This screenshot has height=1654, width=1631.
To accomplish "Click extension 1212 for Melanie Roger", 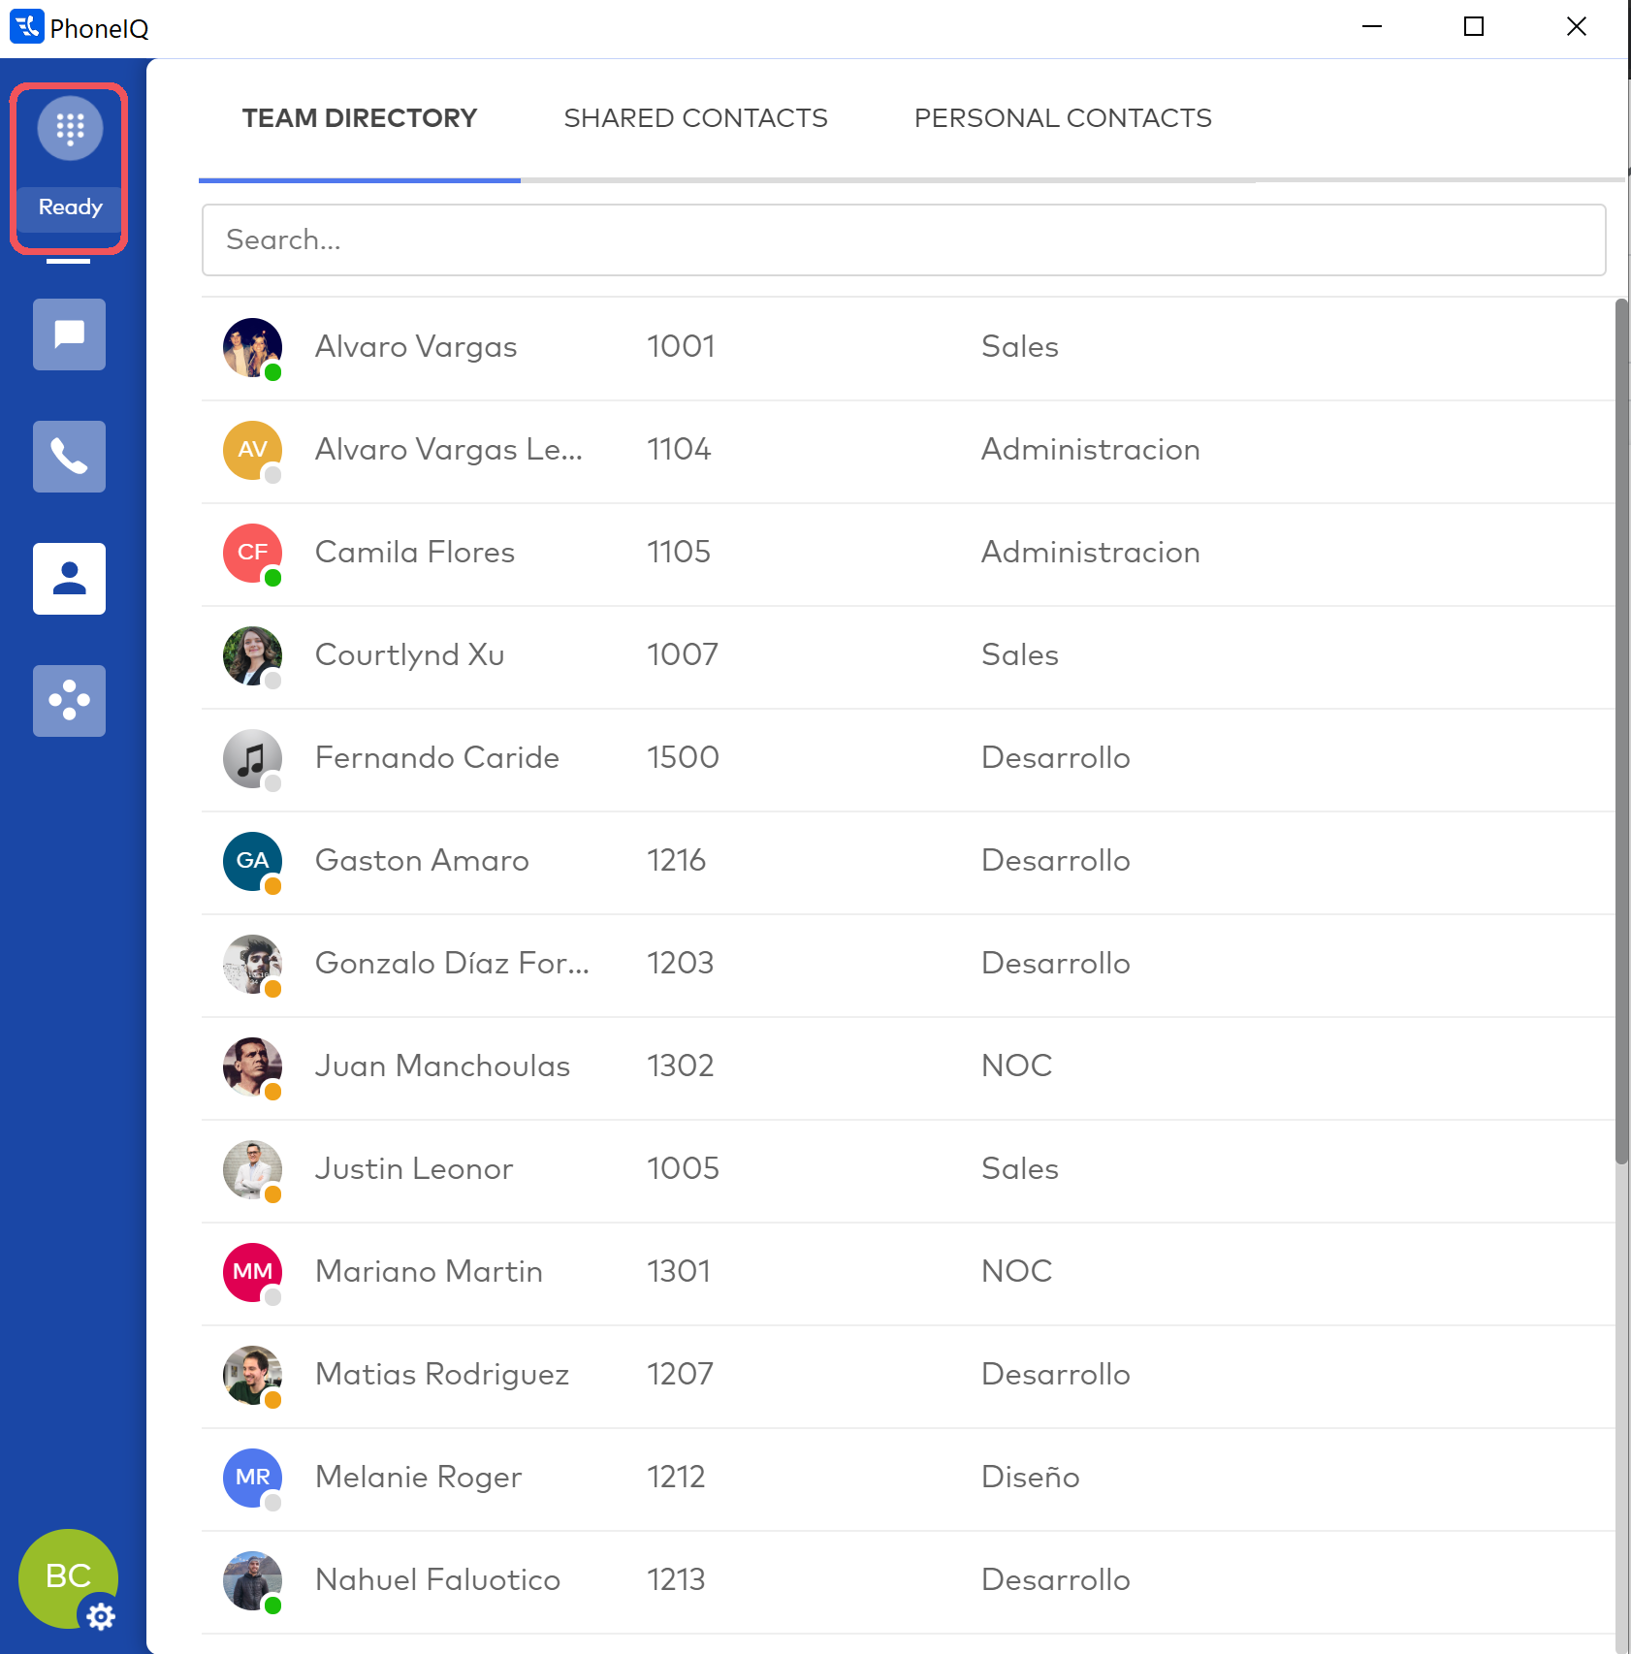I will 676,1478.
